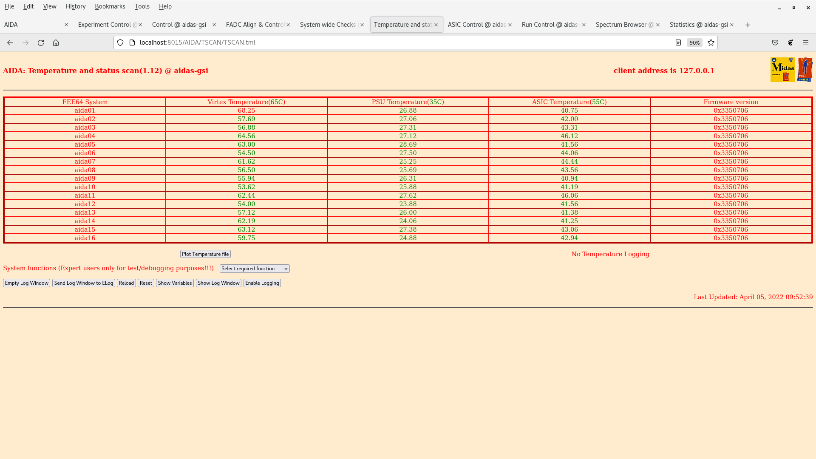816x459 pixels.
Task: Click the Midas logo image
Action: (782, 70)
